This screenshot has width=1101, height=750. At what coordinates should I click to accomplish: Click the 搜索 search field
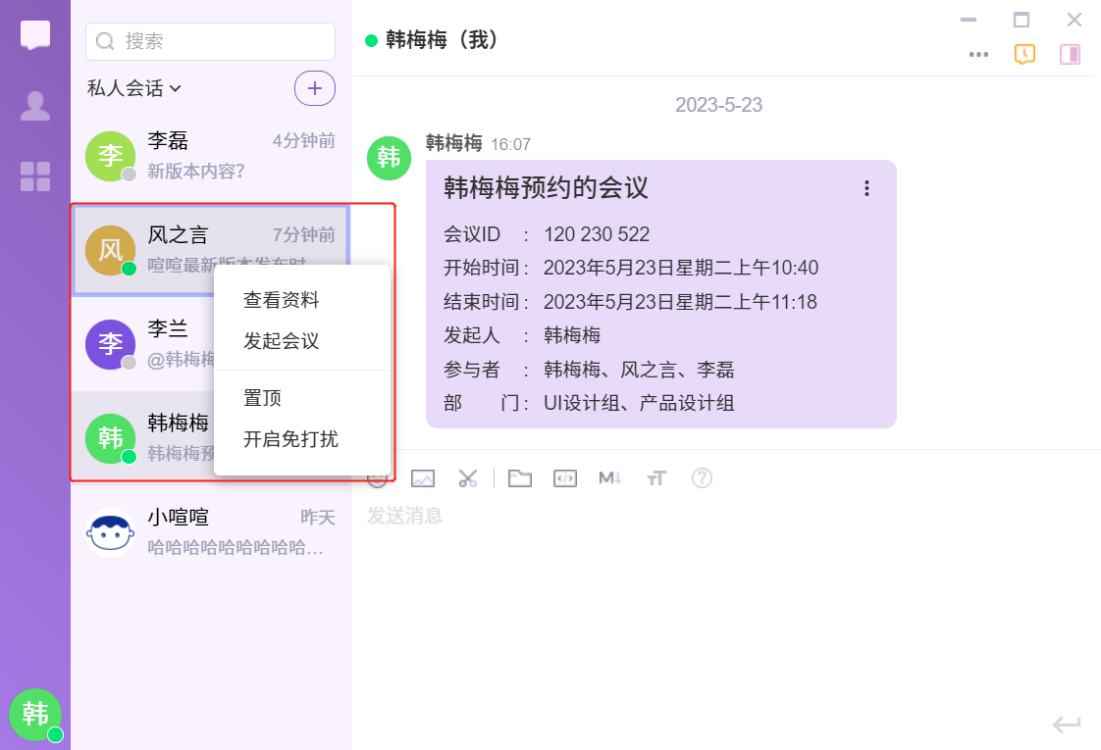211,41
